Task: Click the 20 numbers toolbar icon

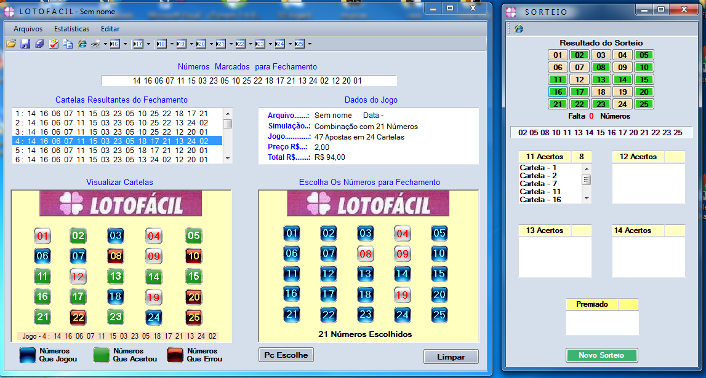Action: coord(201,44)
